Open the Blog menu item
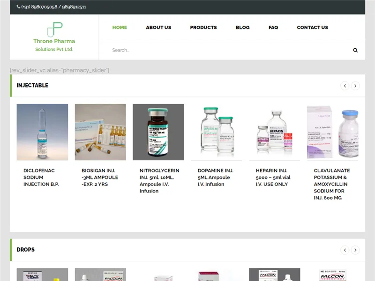Viewport: 375px width, 281px height. [x=242, y=28]
